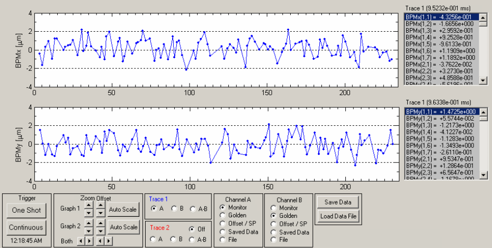Select Trace 1 A-B radio option

[x=199, y=209]
